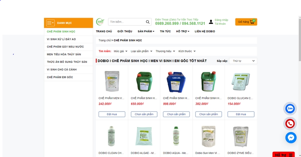Image resolution: width=301 pixels, height=157 pixels.
Task: Click the red phone call icon
Action: pos(290,123)
